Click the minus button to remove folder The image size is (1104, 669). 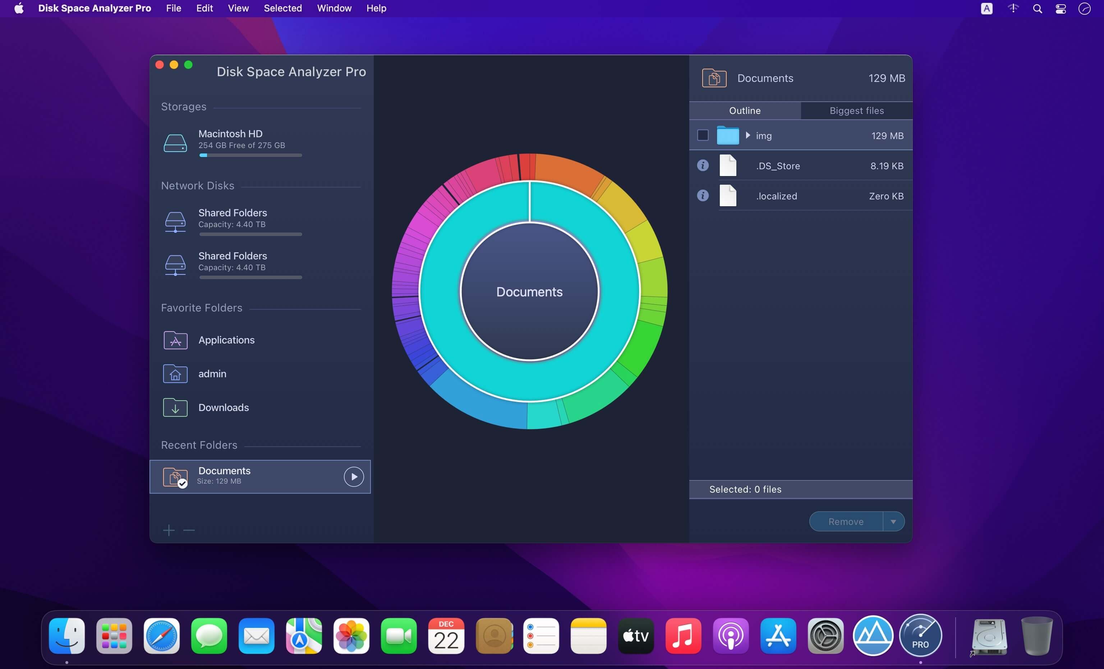189,531
